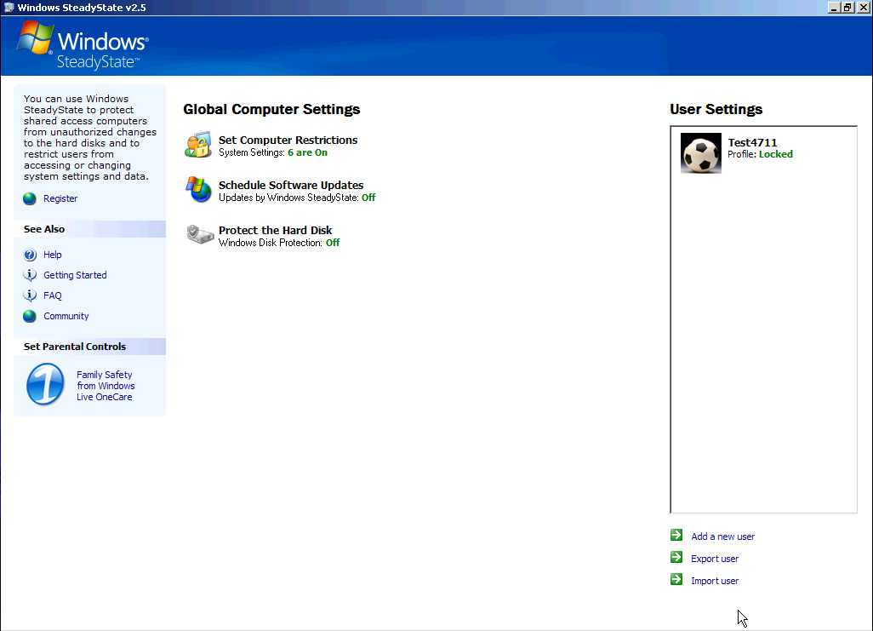Screen dimensions: 873x631
Task: Click the padlock Set Computer Restrictions icon
Action: (x=198, y=145)
